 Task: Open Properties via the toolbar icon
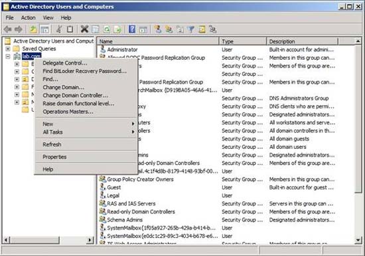coord(95,29)
